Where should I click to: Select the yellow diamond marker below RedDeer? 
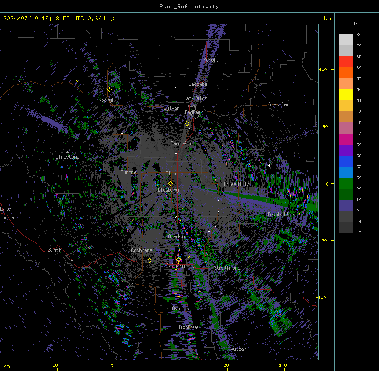coord(187,124)
